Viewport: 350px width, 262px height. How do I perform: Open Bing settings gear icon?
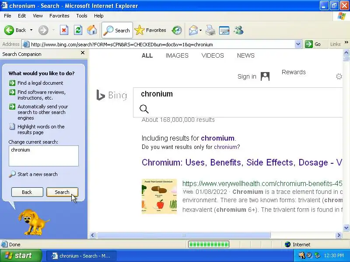pos(339,76)
